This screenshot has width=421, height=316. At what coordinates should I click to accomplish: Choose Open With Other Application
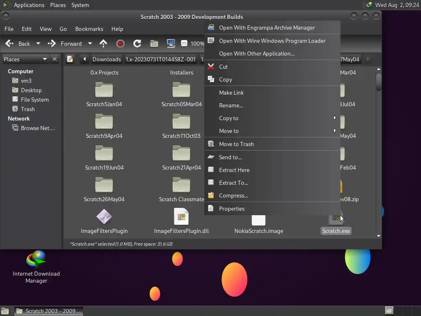[272, 54]
